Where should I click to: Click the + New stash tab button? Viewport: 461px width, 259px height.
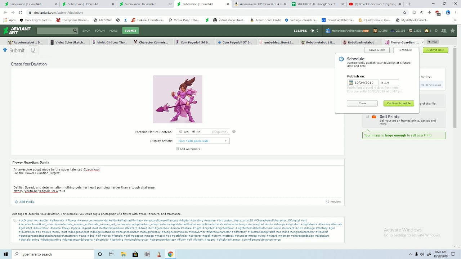433,42
